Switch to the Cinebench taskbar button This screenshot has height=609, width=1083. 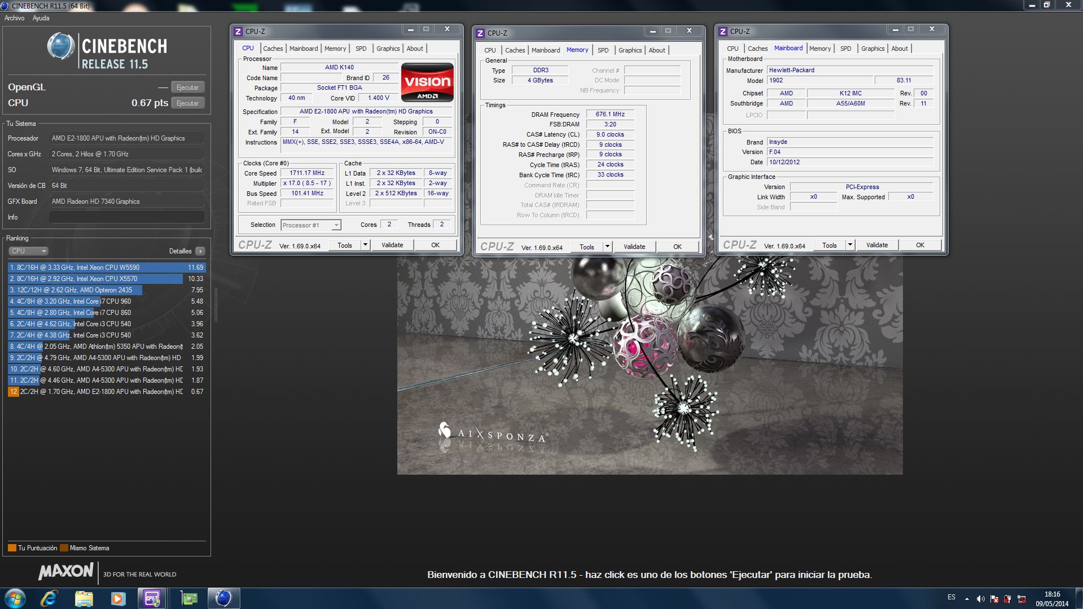pyautogui.click(x=223, y=598)
